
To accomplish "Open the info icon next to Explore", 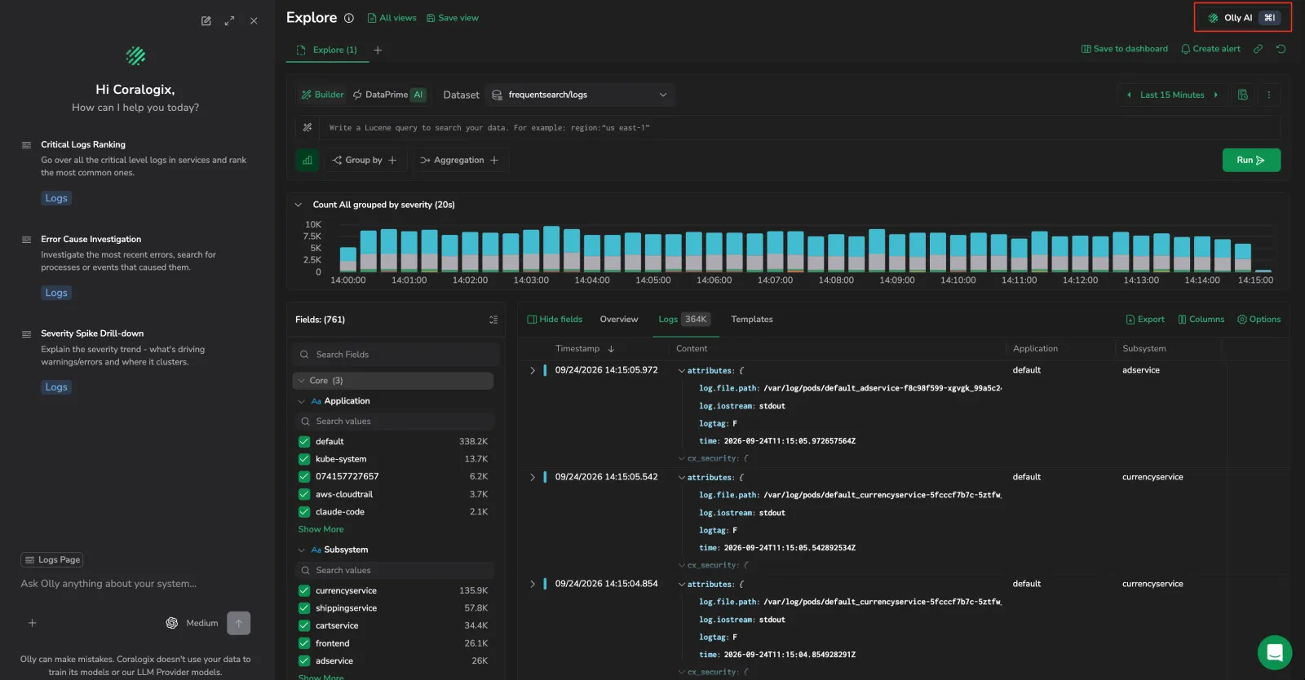I will (x=349, y=18).
